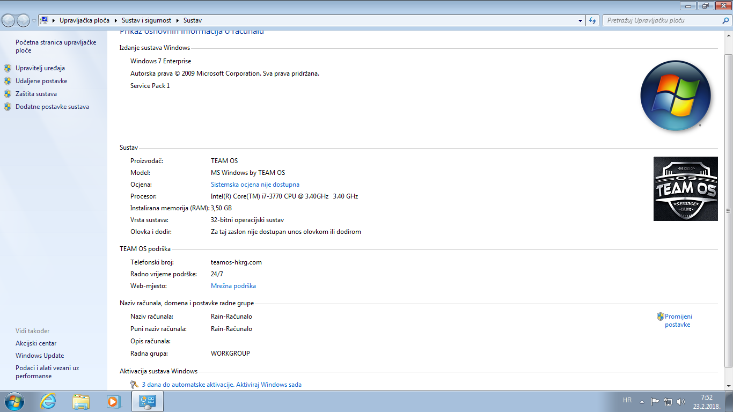Select 32-bitni operacijski sustav text

pos(247,220)
